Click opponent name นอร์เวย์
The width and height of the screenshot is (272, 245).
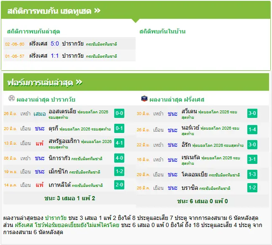(x=190, y=128)
